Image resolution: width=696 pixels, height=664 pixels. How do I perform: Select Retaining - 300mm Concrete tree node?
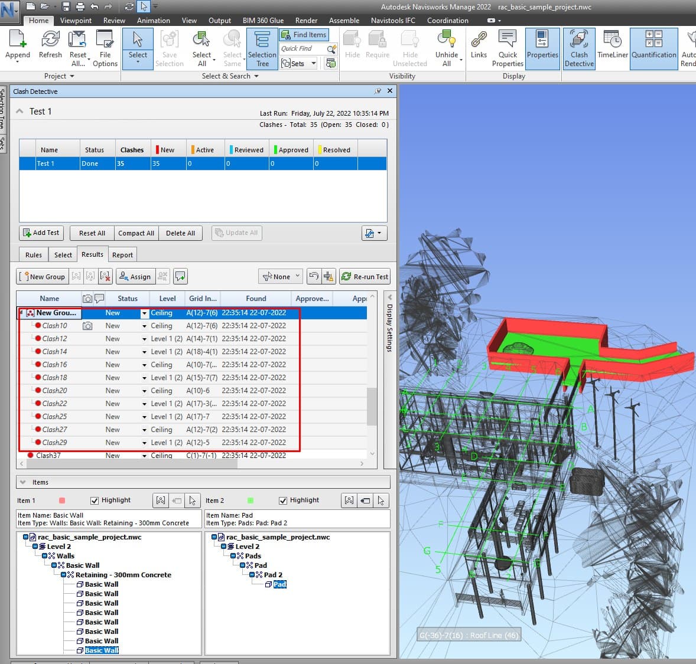click(x=123, y=575)
